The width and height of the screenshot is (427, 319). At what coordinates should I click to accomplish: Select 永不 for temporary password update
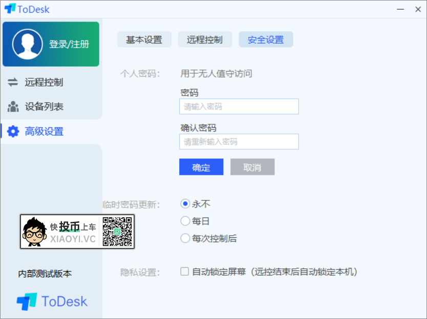(185, 203)
